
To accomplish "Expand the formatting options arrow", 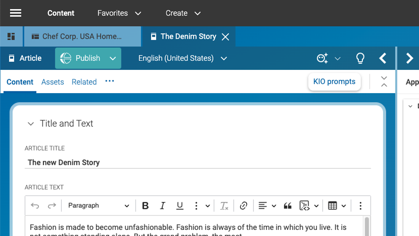I will click(208, 206).
